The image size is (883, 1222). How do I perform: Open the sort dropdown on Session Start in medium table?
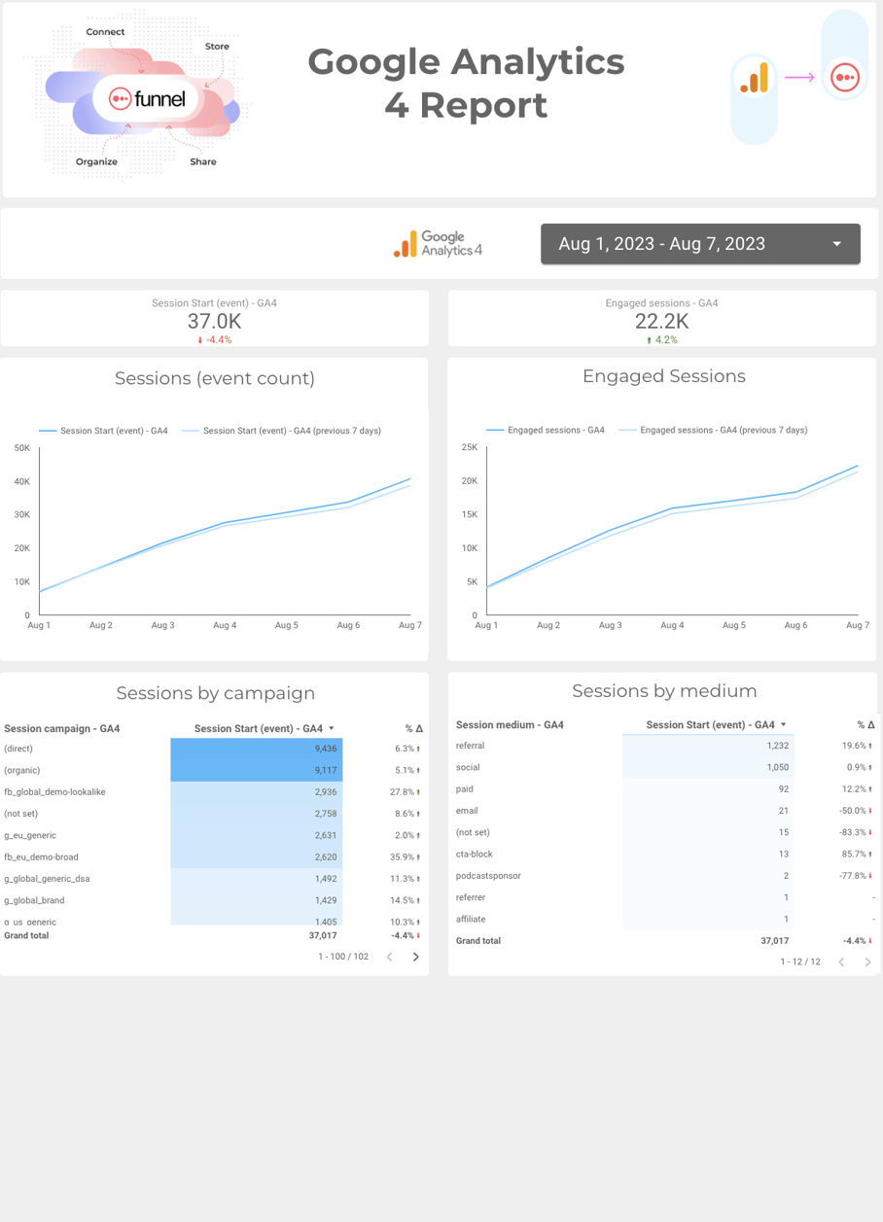tap(787, 724)
